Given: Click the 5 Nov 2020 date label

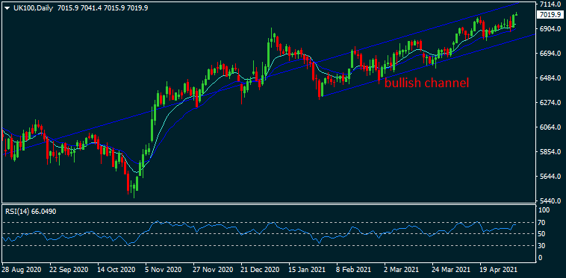Looking at the screenshot, I should 164,269.
